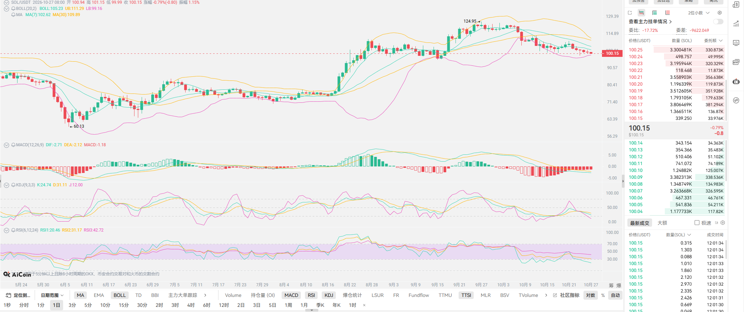
Task: Switch to the 大额 tab
Action: 662,223
